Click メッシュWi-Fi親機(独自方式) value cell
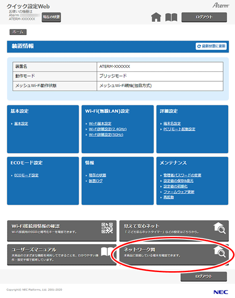The width and height of the screenshot is (235, 298). pos(160,86)
